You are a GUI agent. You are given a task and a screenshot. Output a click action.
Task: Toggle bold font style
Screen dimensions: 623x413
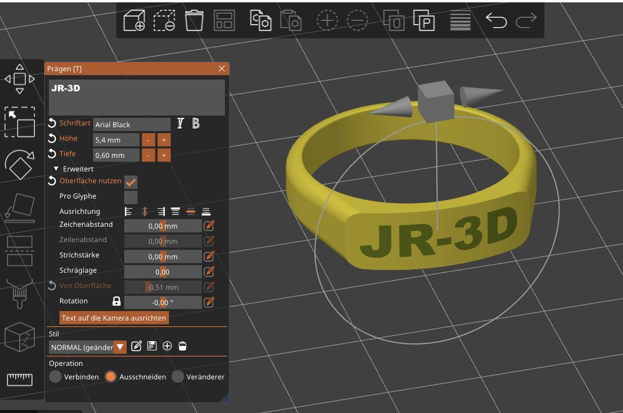tap(196, 124)
